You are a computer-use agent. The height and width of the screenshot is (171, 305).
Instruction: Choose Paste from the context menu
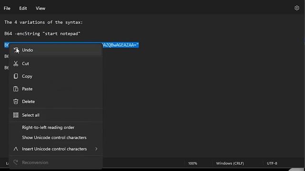pyautogui.click(x=56, y=89)
